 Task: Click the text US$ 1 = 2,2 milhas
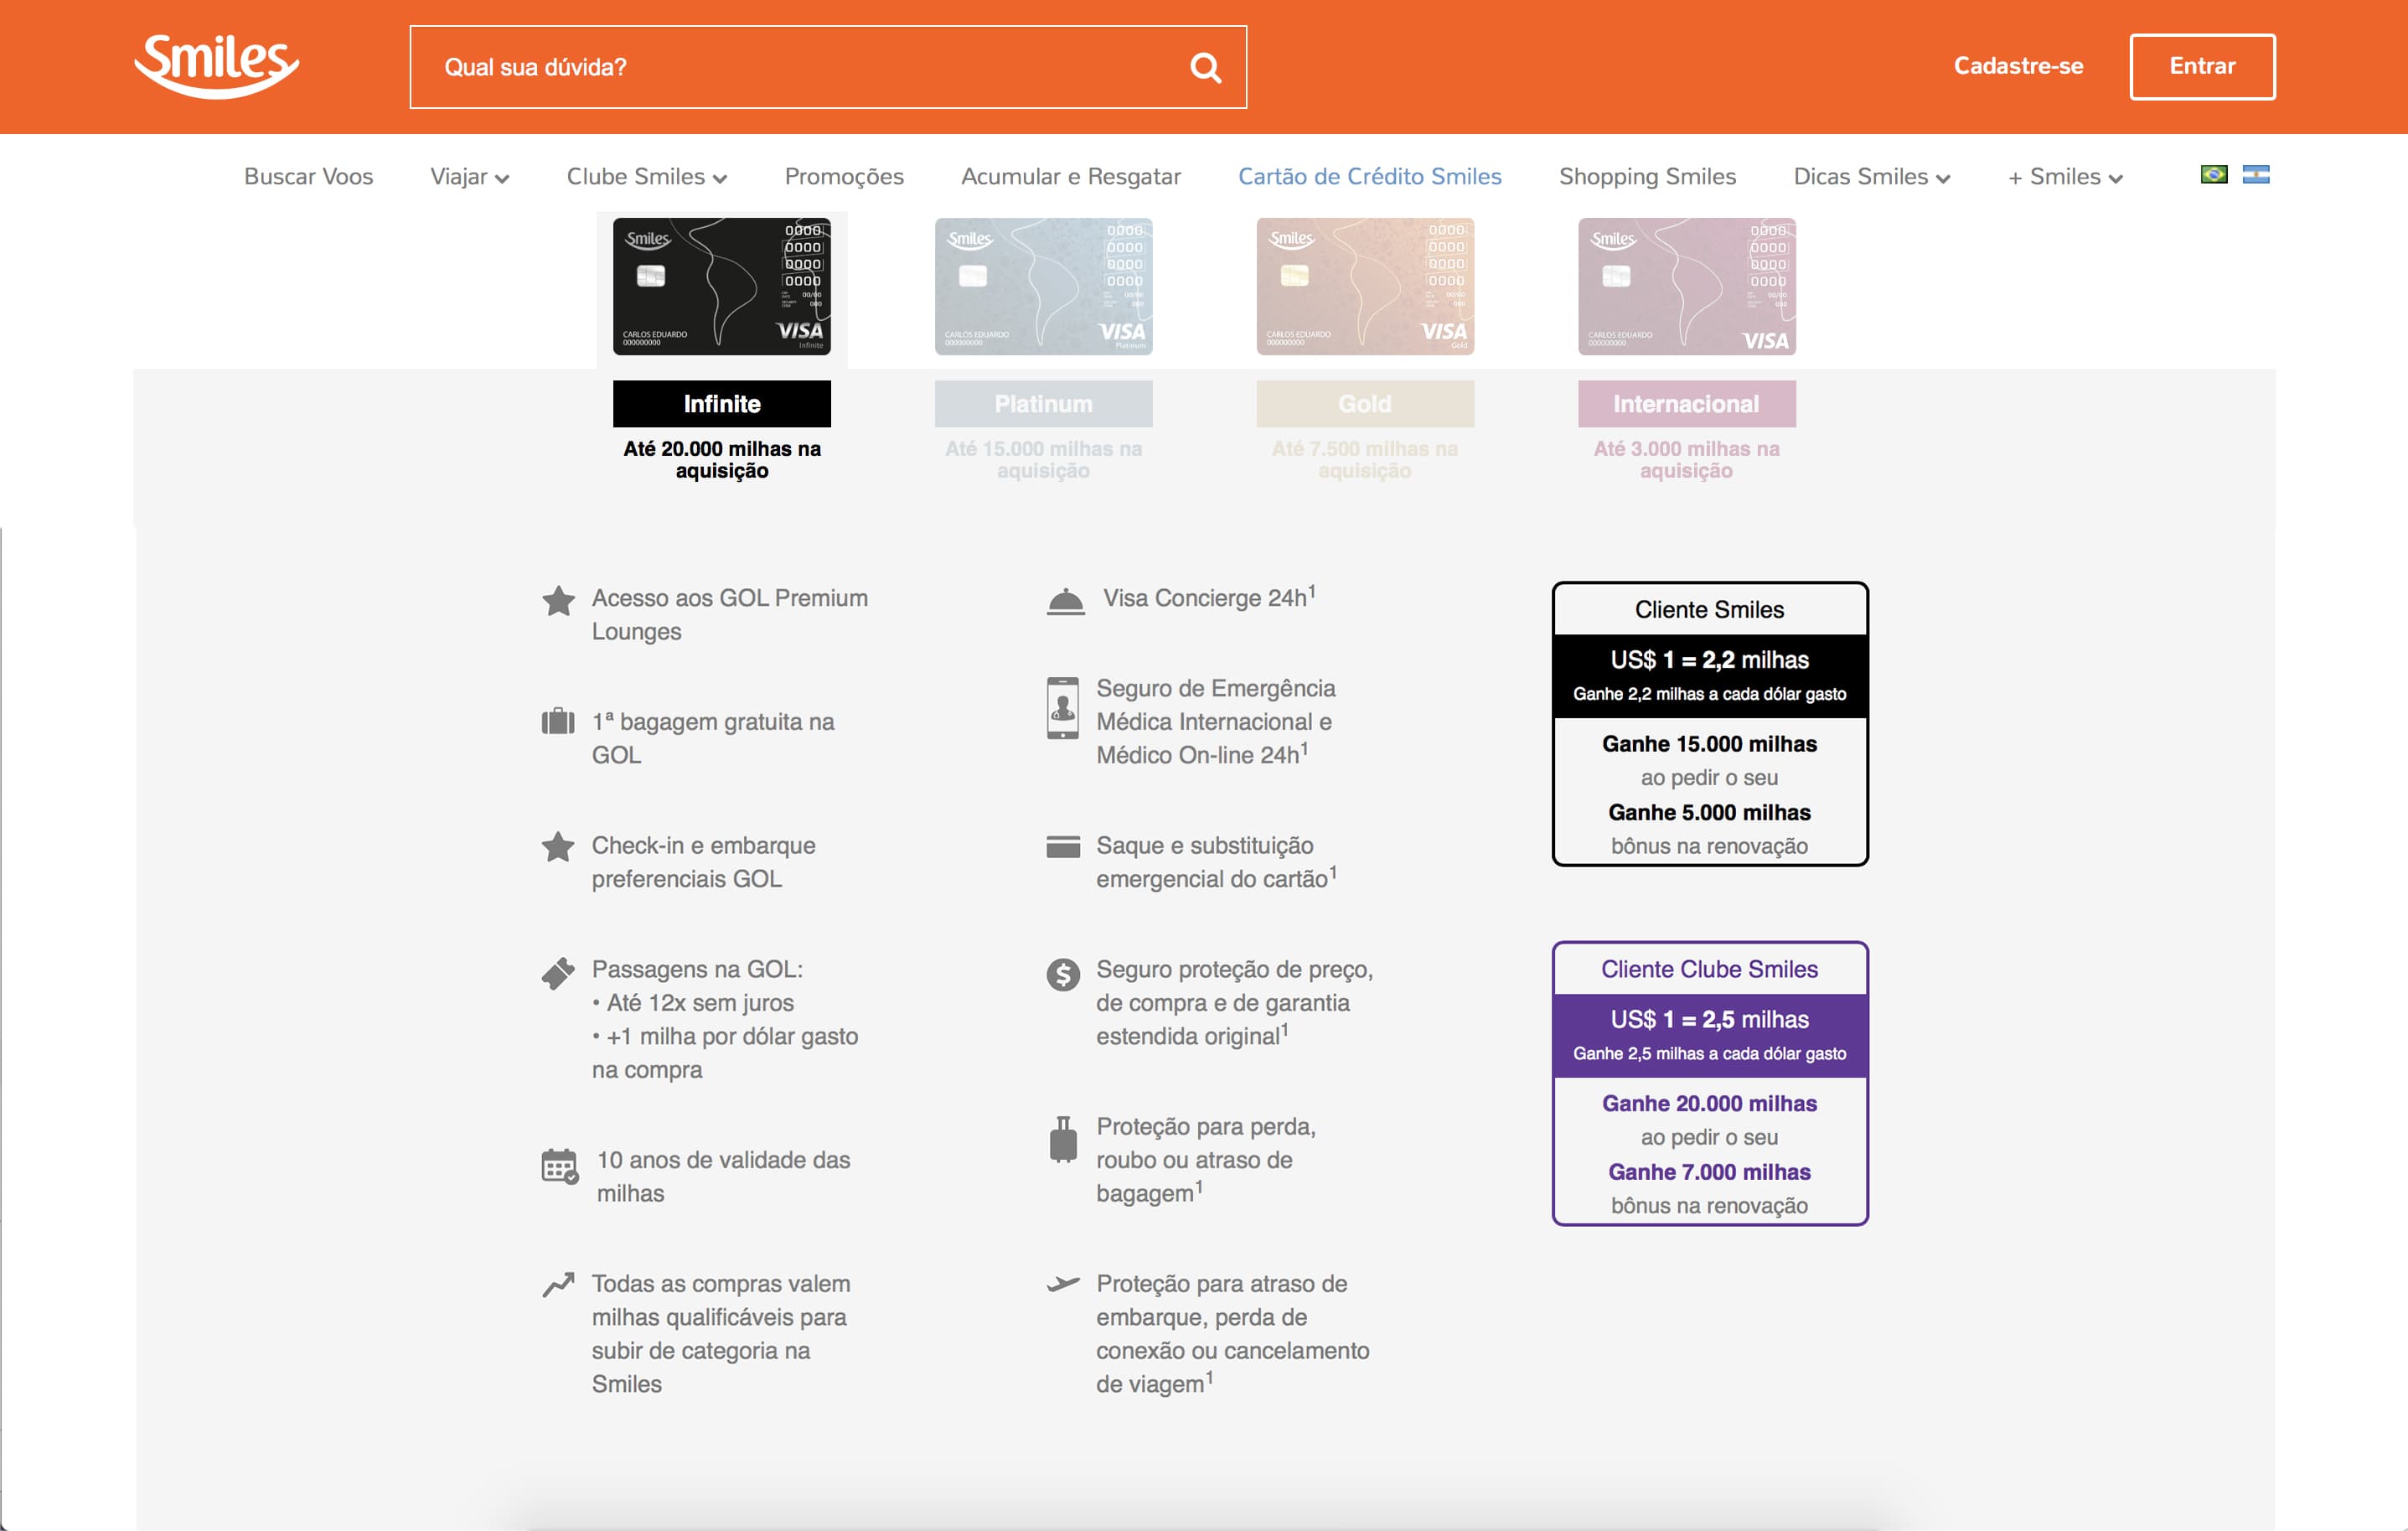1710,660
